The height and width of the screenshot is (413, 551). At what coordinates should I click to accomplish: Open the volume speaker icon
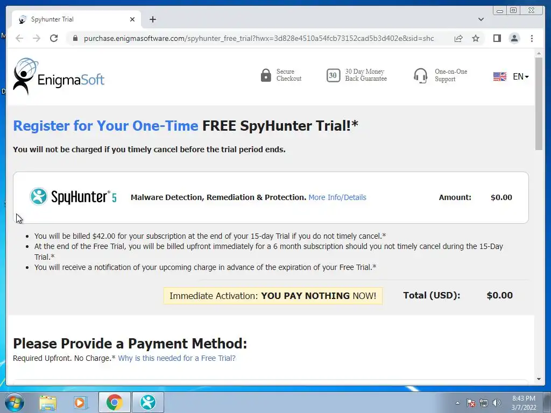[x=497, y=403]
